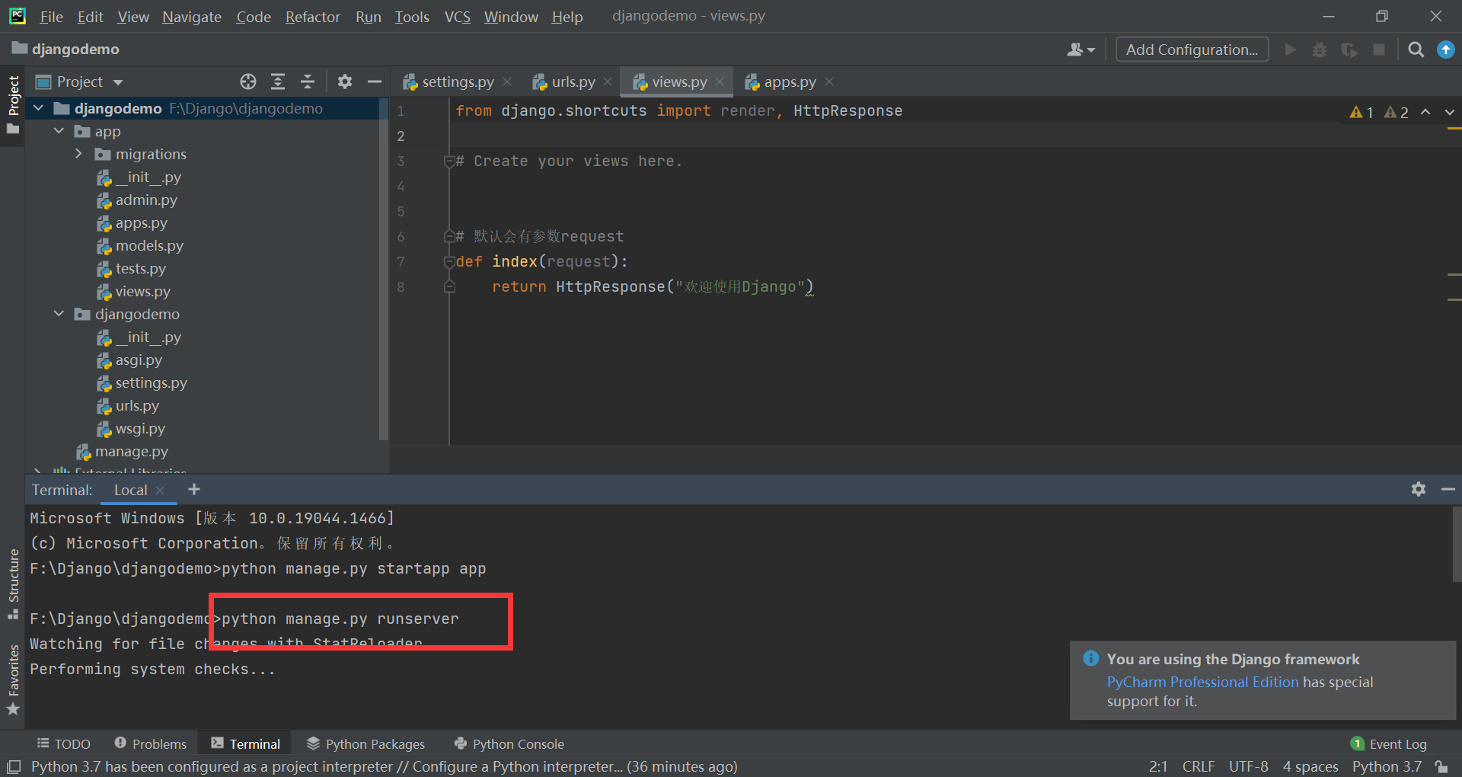Open the 4 spaces indent selector
The width and height of the screenshot is (1462, 777).
1310,766
